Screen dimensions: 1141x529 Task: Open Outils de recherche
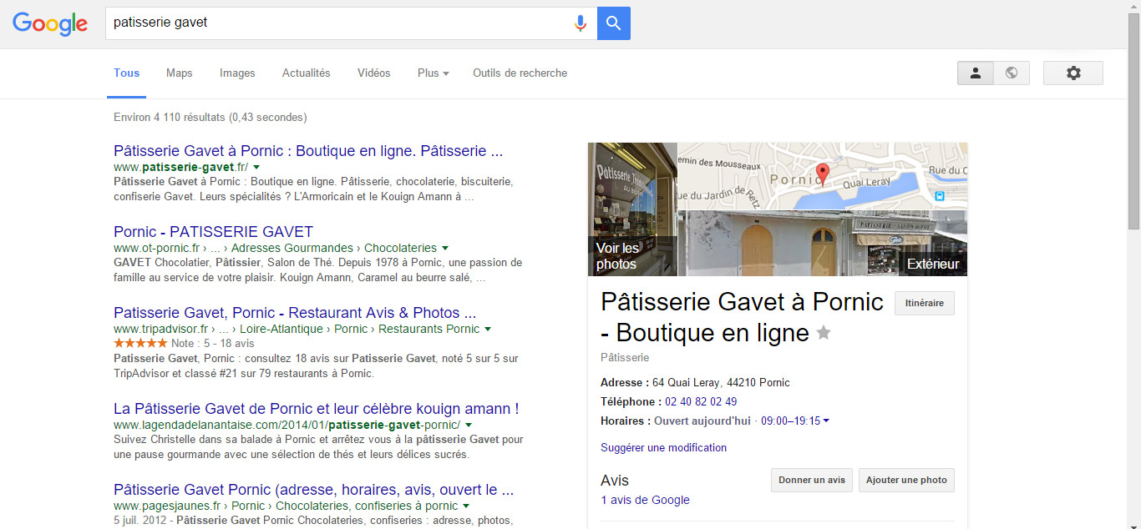click(520, 73)
